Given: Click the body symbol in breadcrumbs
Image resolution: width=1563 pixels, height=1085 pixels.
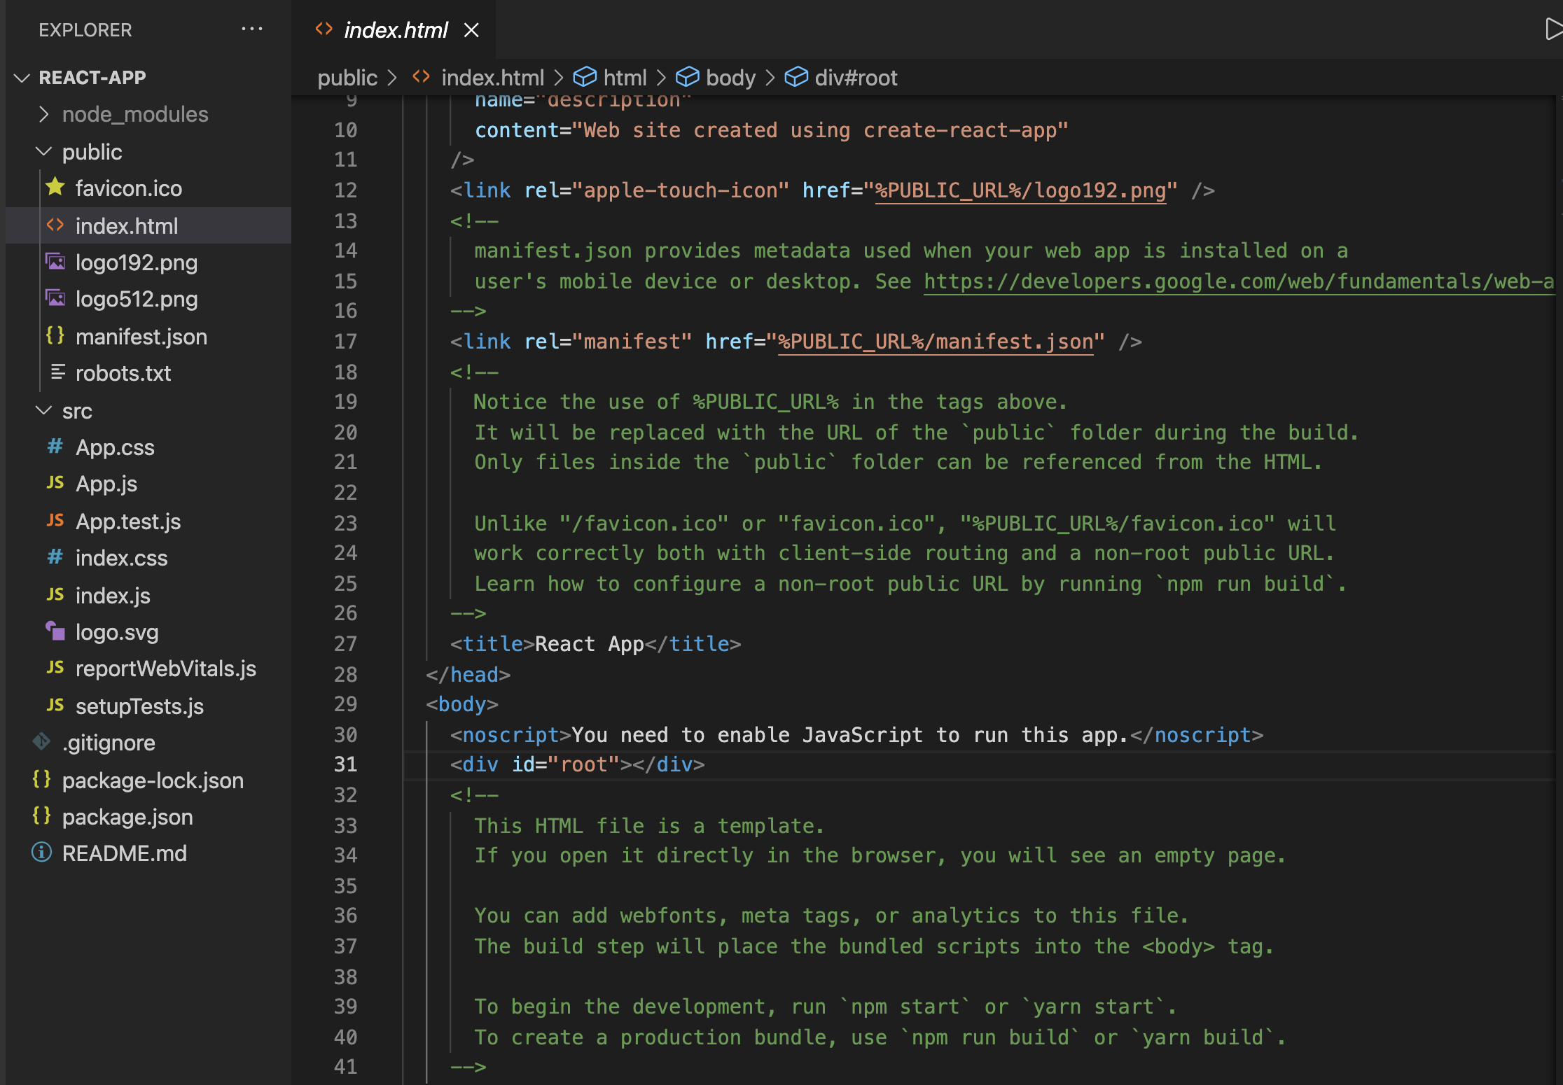Looking at the screenshot, I should [730, 78].
